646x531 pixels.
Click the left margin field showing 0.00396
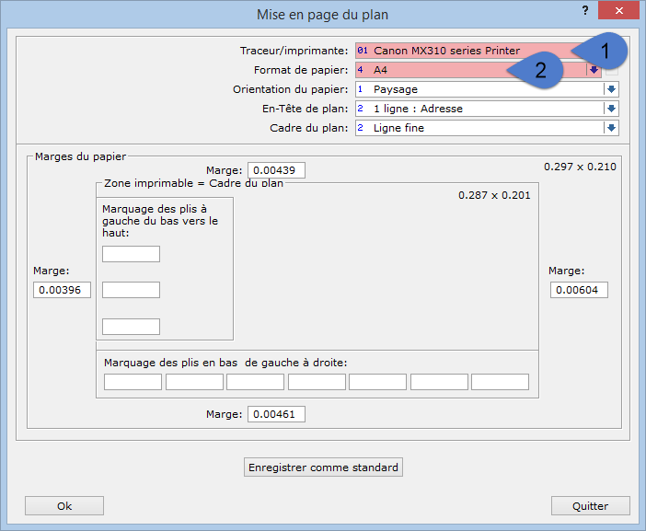click(x=62, y=290)
